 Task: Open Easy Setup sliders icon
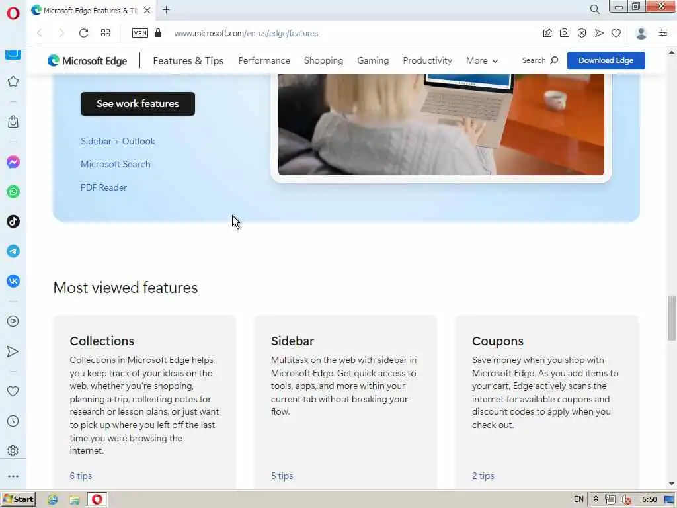[663, 33]
